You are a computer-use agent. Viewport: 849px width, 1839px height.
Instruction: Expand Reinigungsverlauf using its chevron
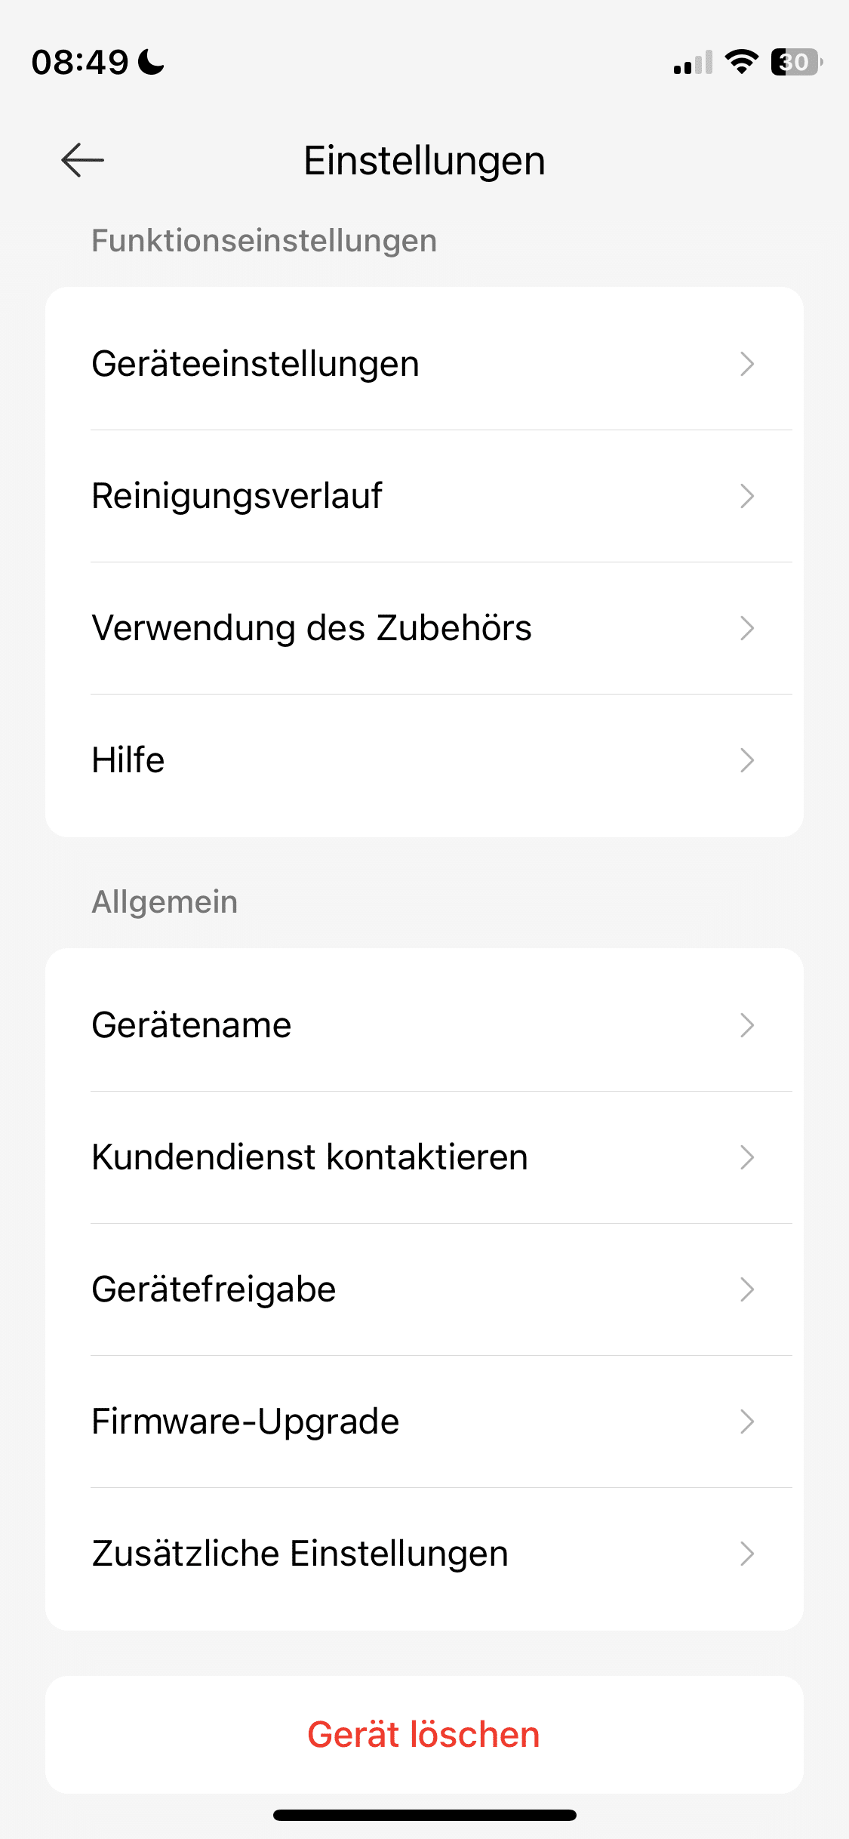coord(747,496)
